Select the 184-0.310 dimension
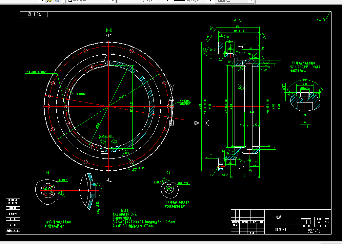Screen dimensions: 342x244 [x=239, y=31]
